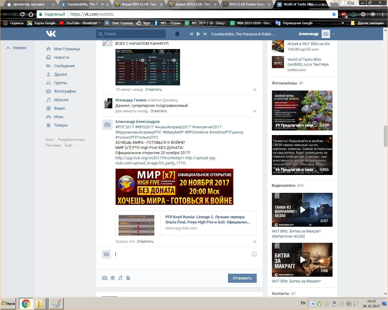
Task: Skip to the next audio track
Action: (x=205, y=34)
